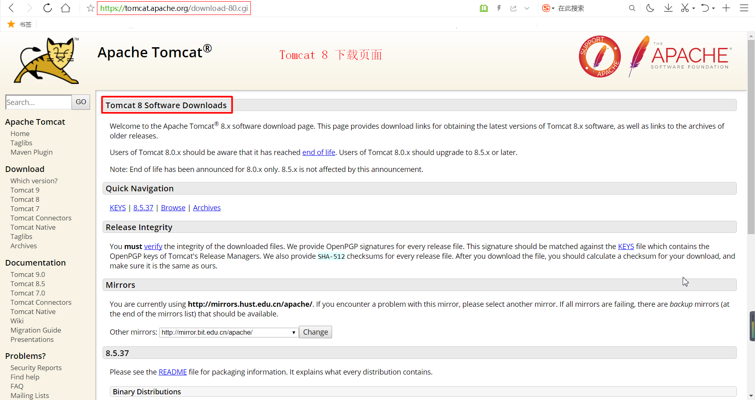Open Tomcat 7 download page

25,209
